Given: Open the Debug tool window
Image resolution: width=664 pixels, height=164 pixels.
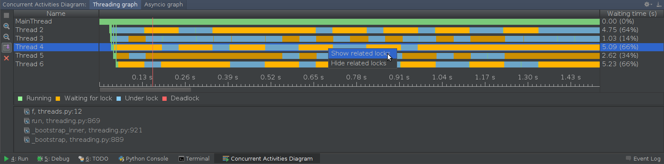Looking at the screenshot, I should tap(53, 159).
